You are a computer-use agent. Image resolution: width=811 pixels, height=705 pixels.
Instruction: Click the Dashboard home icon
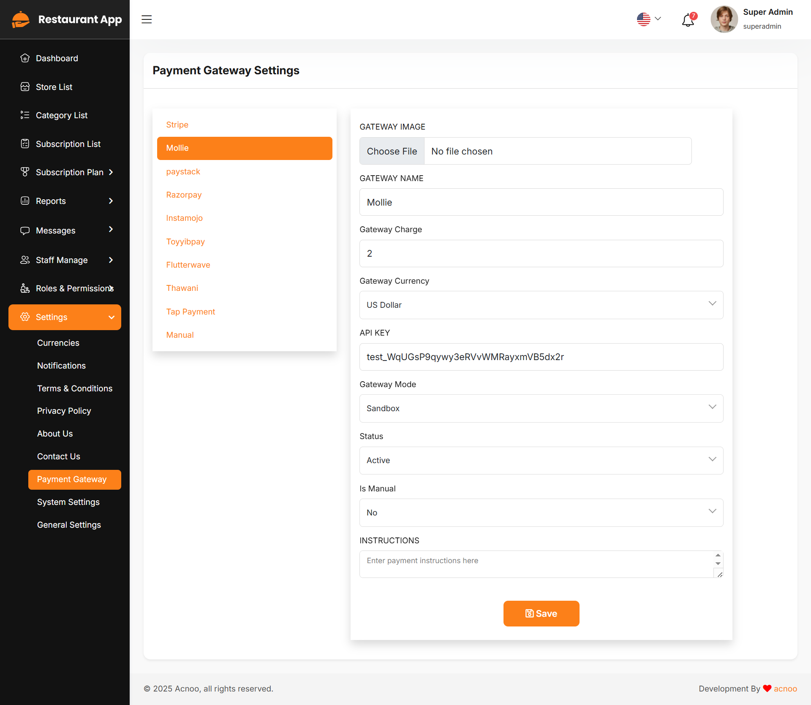click(x=25, y=58)
